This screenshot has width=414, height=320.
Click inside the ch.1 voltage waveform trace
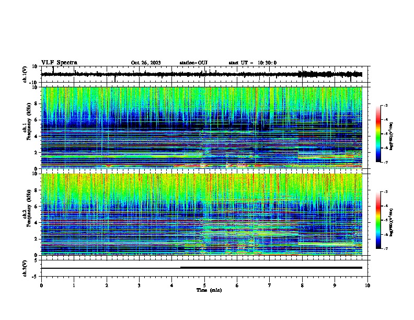(202, 74)
